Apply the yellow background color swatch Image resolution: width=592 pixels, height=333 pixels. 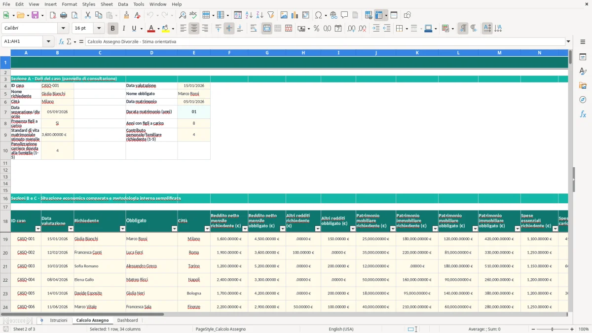coord(165,29)
